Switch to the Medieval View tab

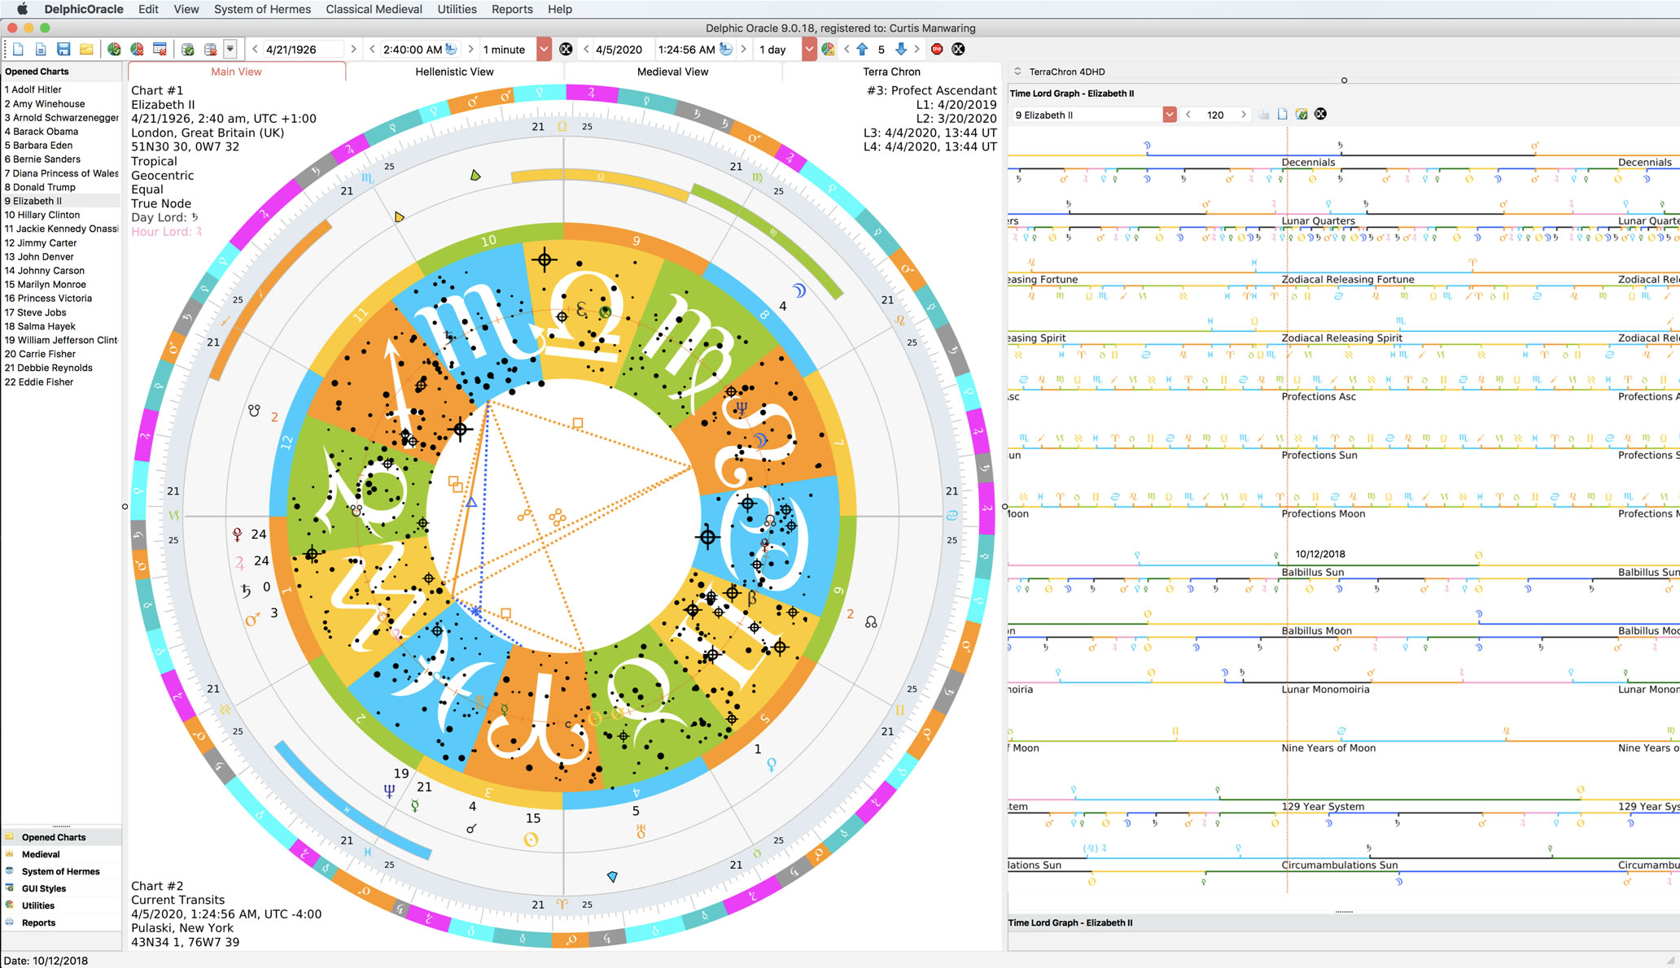672,72
